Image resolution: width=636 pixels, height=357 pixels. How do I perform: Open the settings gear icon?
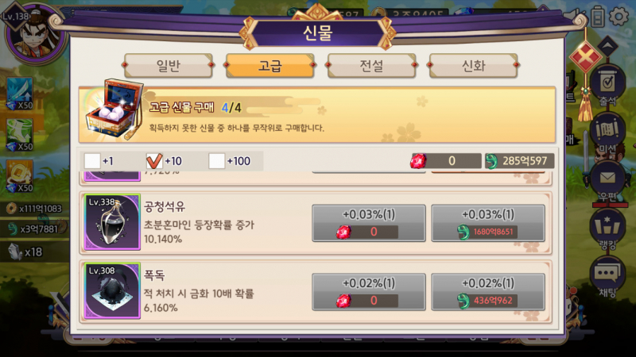tap(619, 17)
